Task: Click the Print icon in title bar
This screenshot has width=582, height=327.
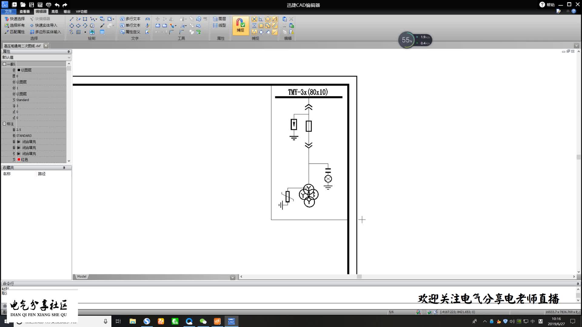Action: [48, 5]
